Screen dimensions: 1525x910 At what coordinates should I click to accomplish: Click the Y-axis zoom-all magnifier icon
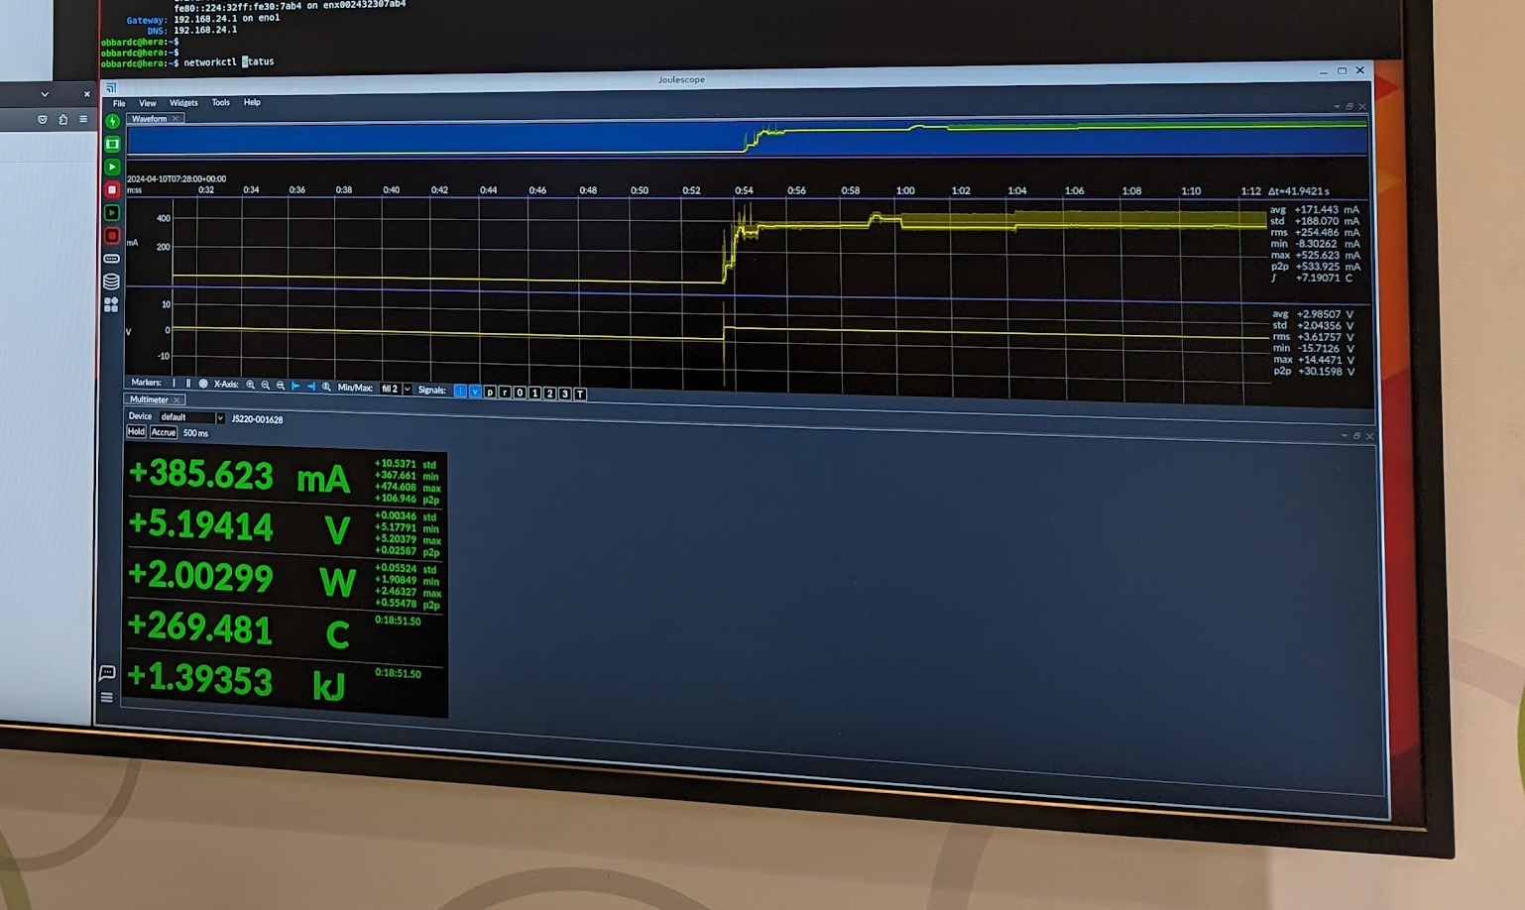326,387
